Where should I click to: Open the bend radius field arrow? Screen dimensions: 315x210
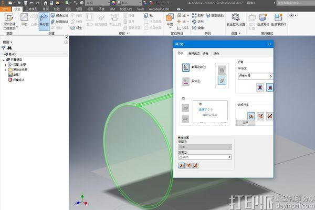point(270,76)
